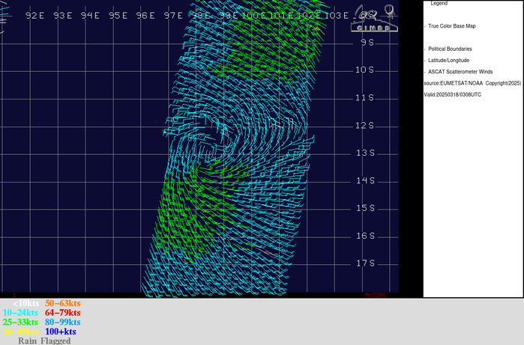Click the '97E' longitude label
Viewport: 524px width, 345px height.
(x=173, y=16)
